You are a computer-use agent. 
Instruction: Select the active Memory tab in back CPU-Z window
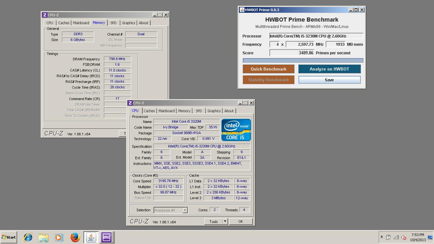[99, 23]
